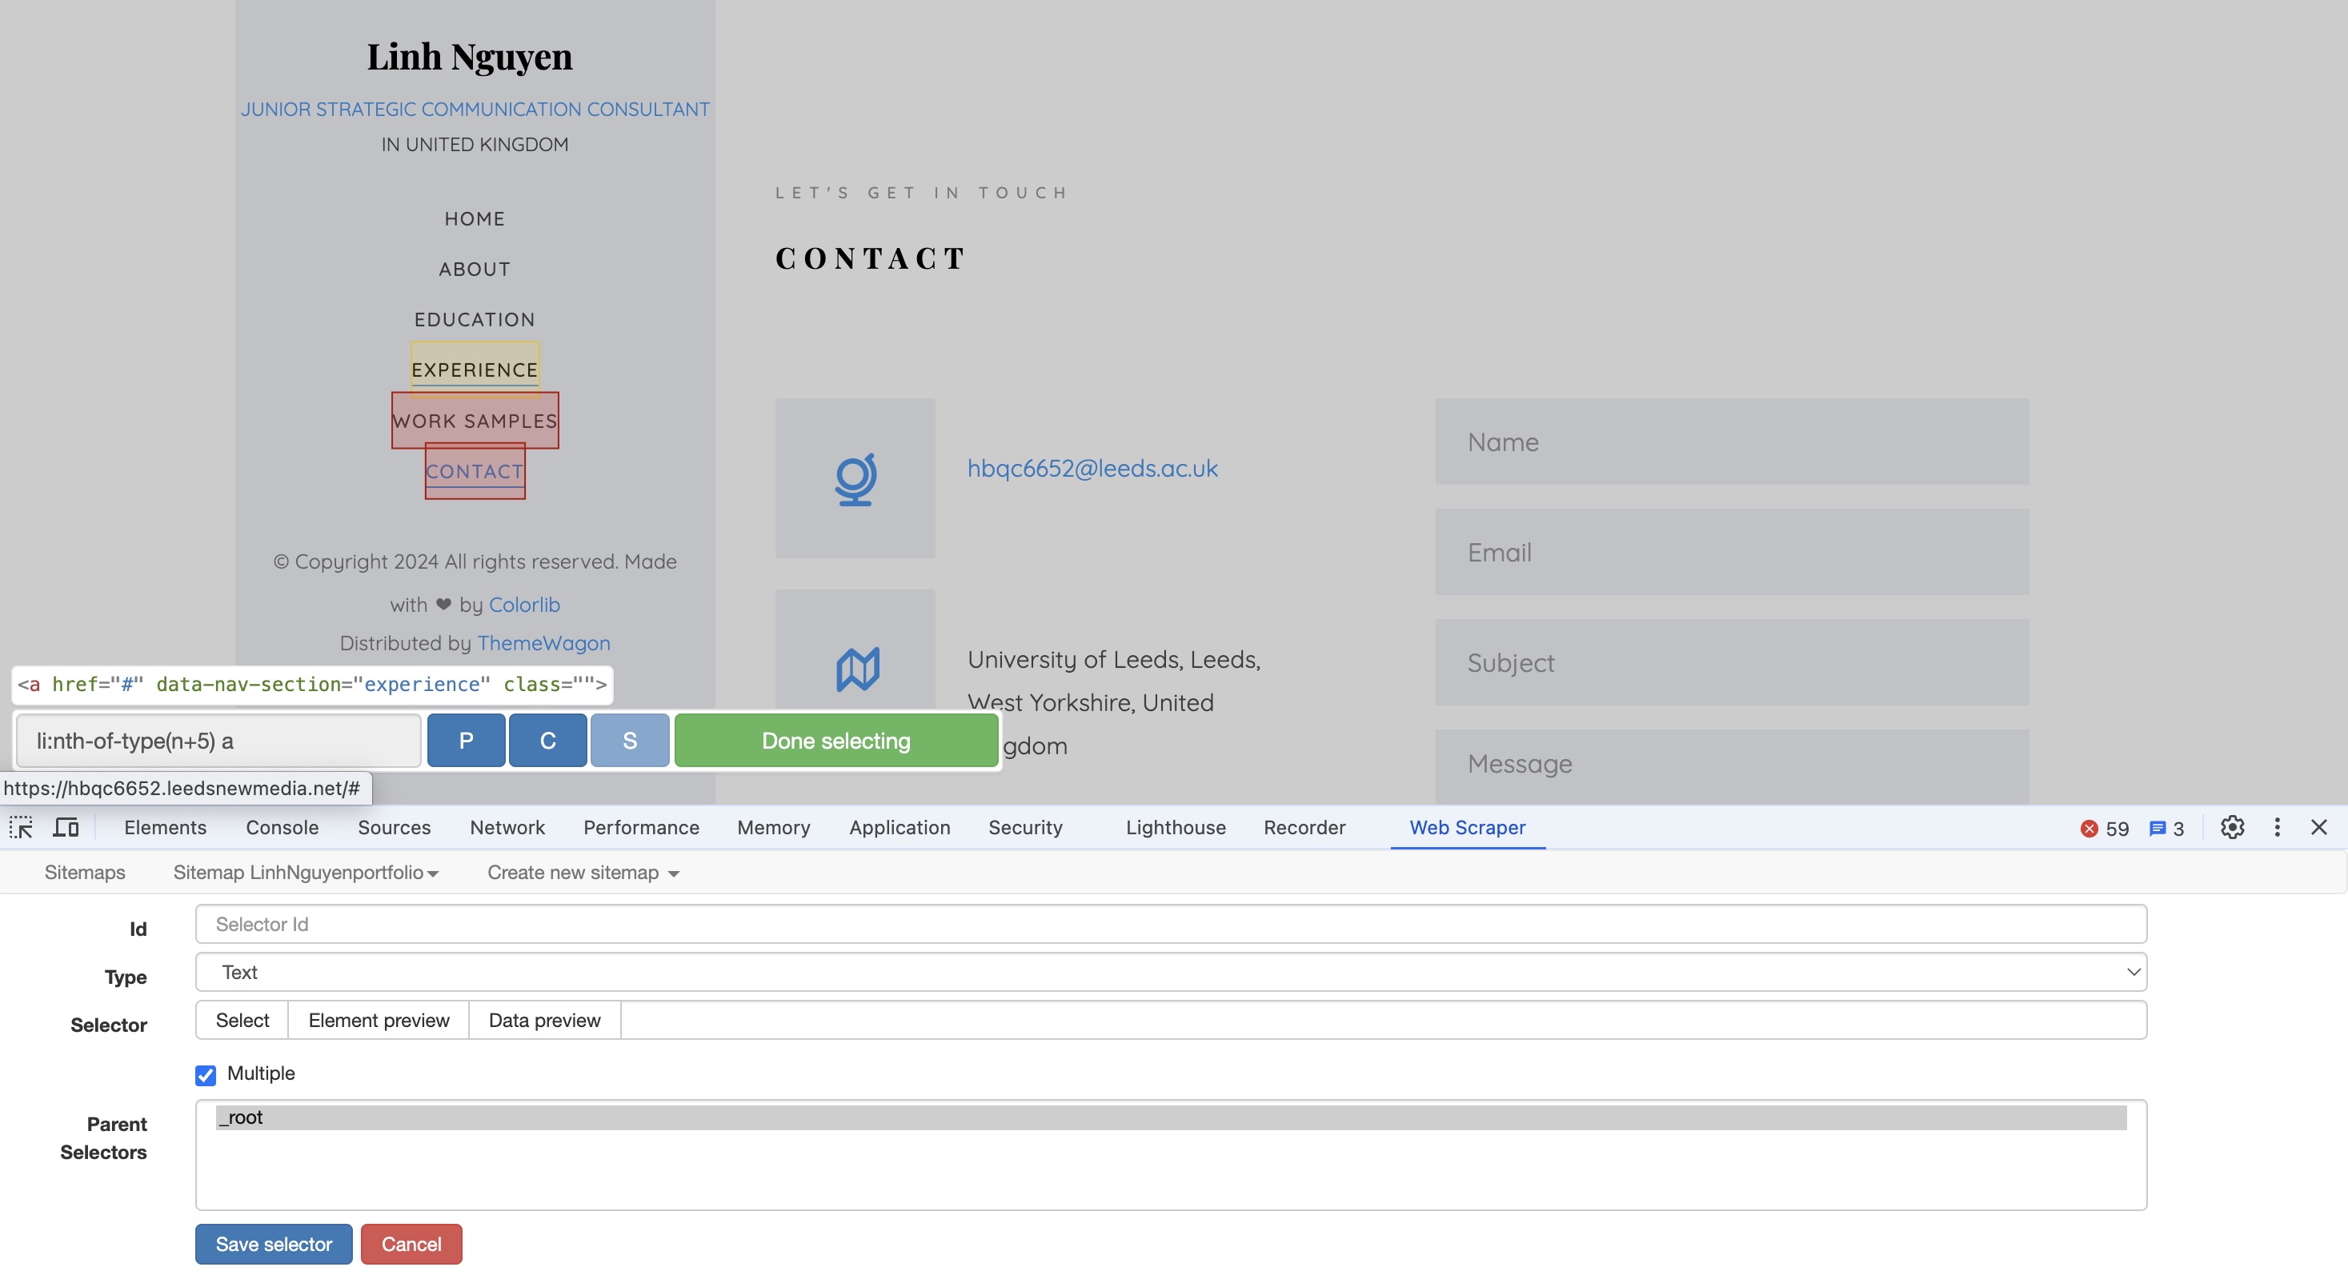Switch to the Elements tab
The width and height of the screenshot is (2348, 1279).
coord(165,827)
